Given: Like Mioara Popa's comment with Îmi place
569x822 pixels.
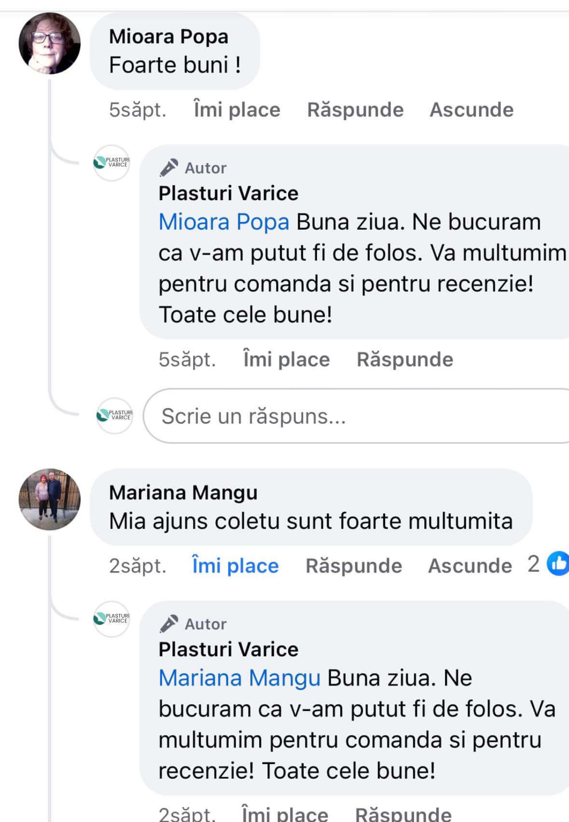Looking at the screenshot, I should tap(236, 110).
